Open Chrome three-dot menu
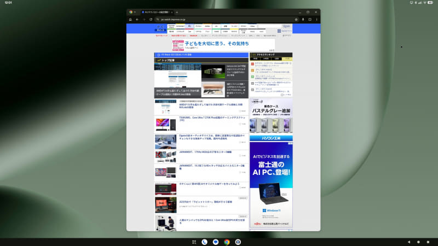The image size is (438, 246). coord(316,20)
